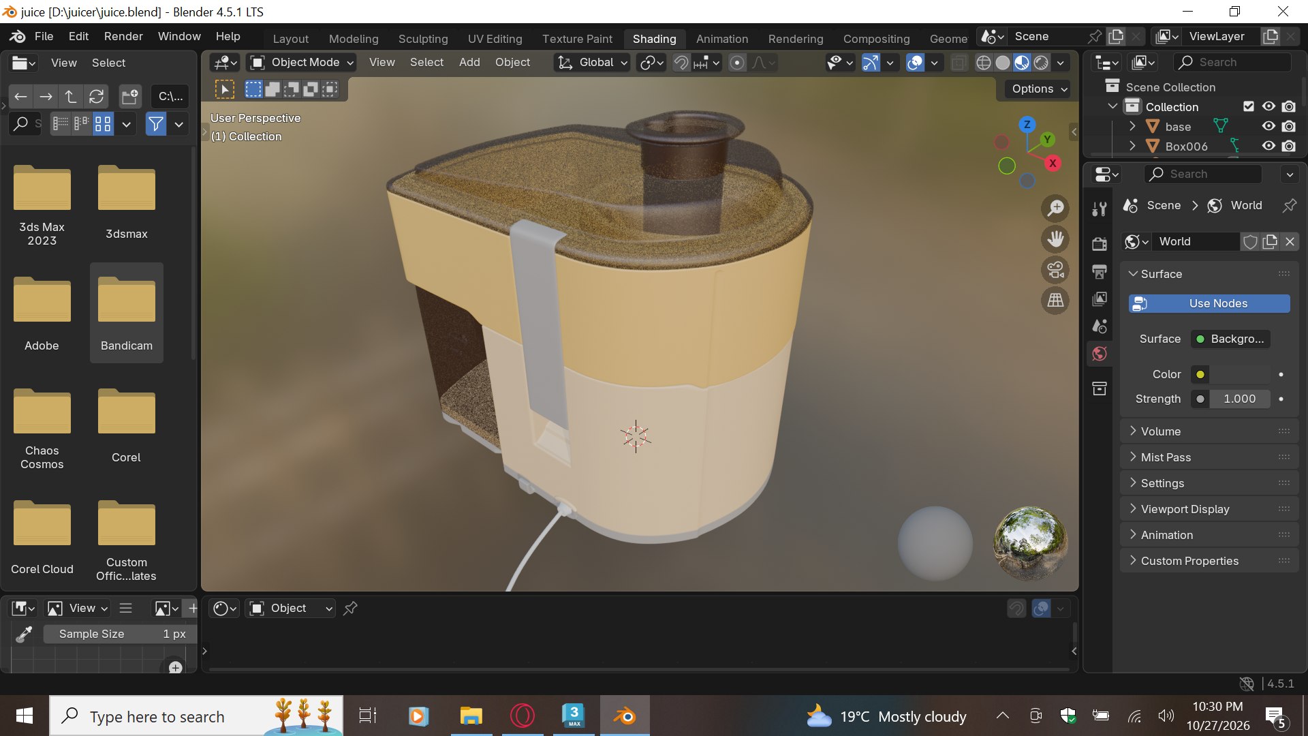This screenshot has height=736, width=1308.
Task: Select solid viewport shading icon
Action: pos(1002,63)
